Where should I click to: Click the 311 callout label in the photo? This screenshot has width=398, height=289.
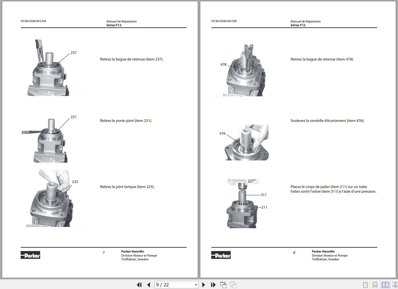264,195
